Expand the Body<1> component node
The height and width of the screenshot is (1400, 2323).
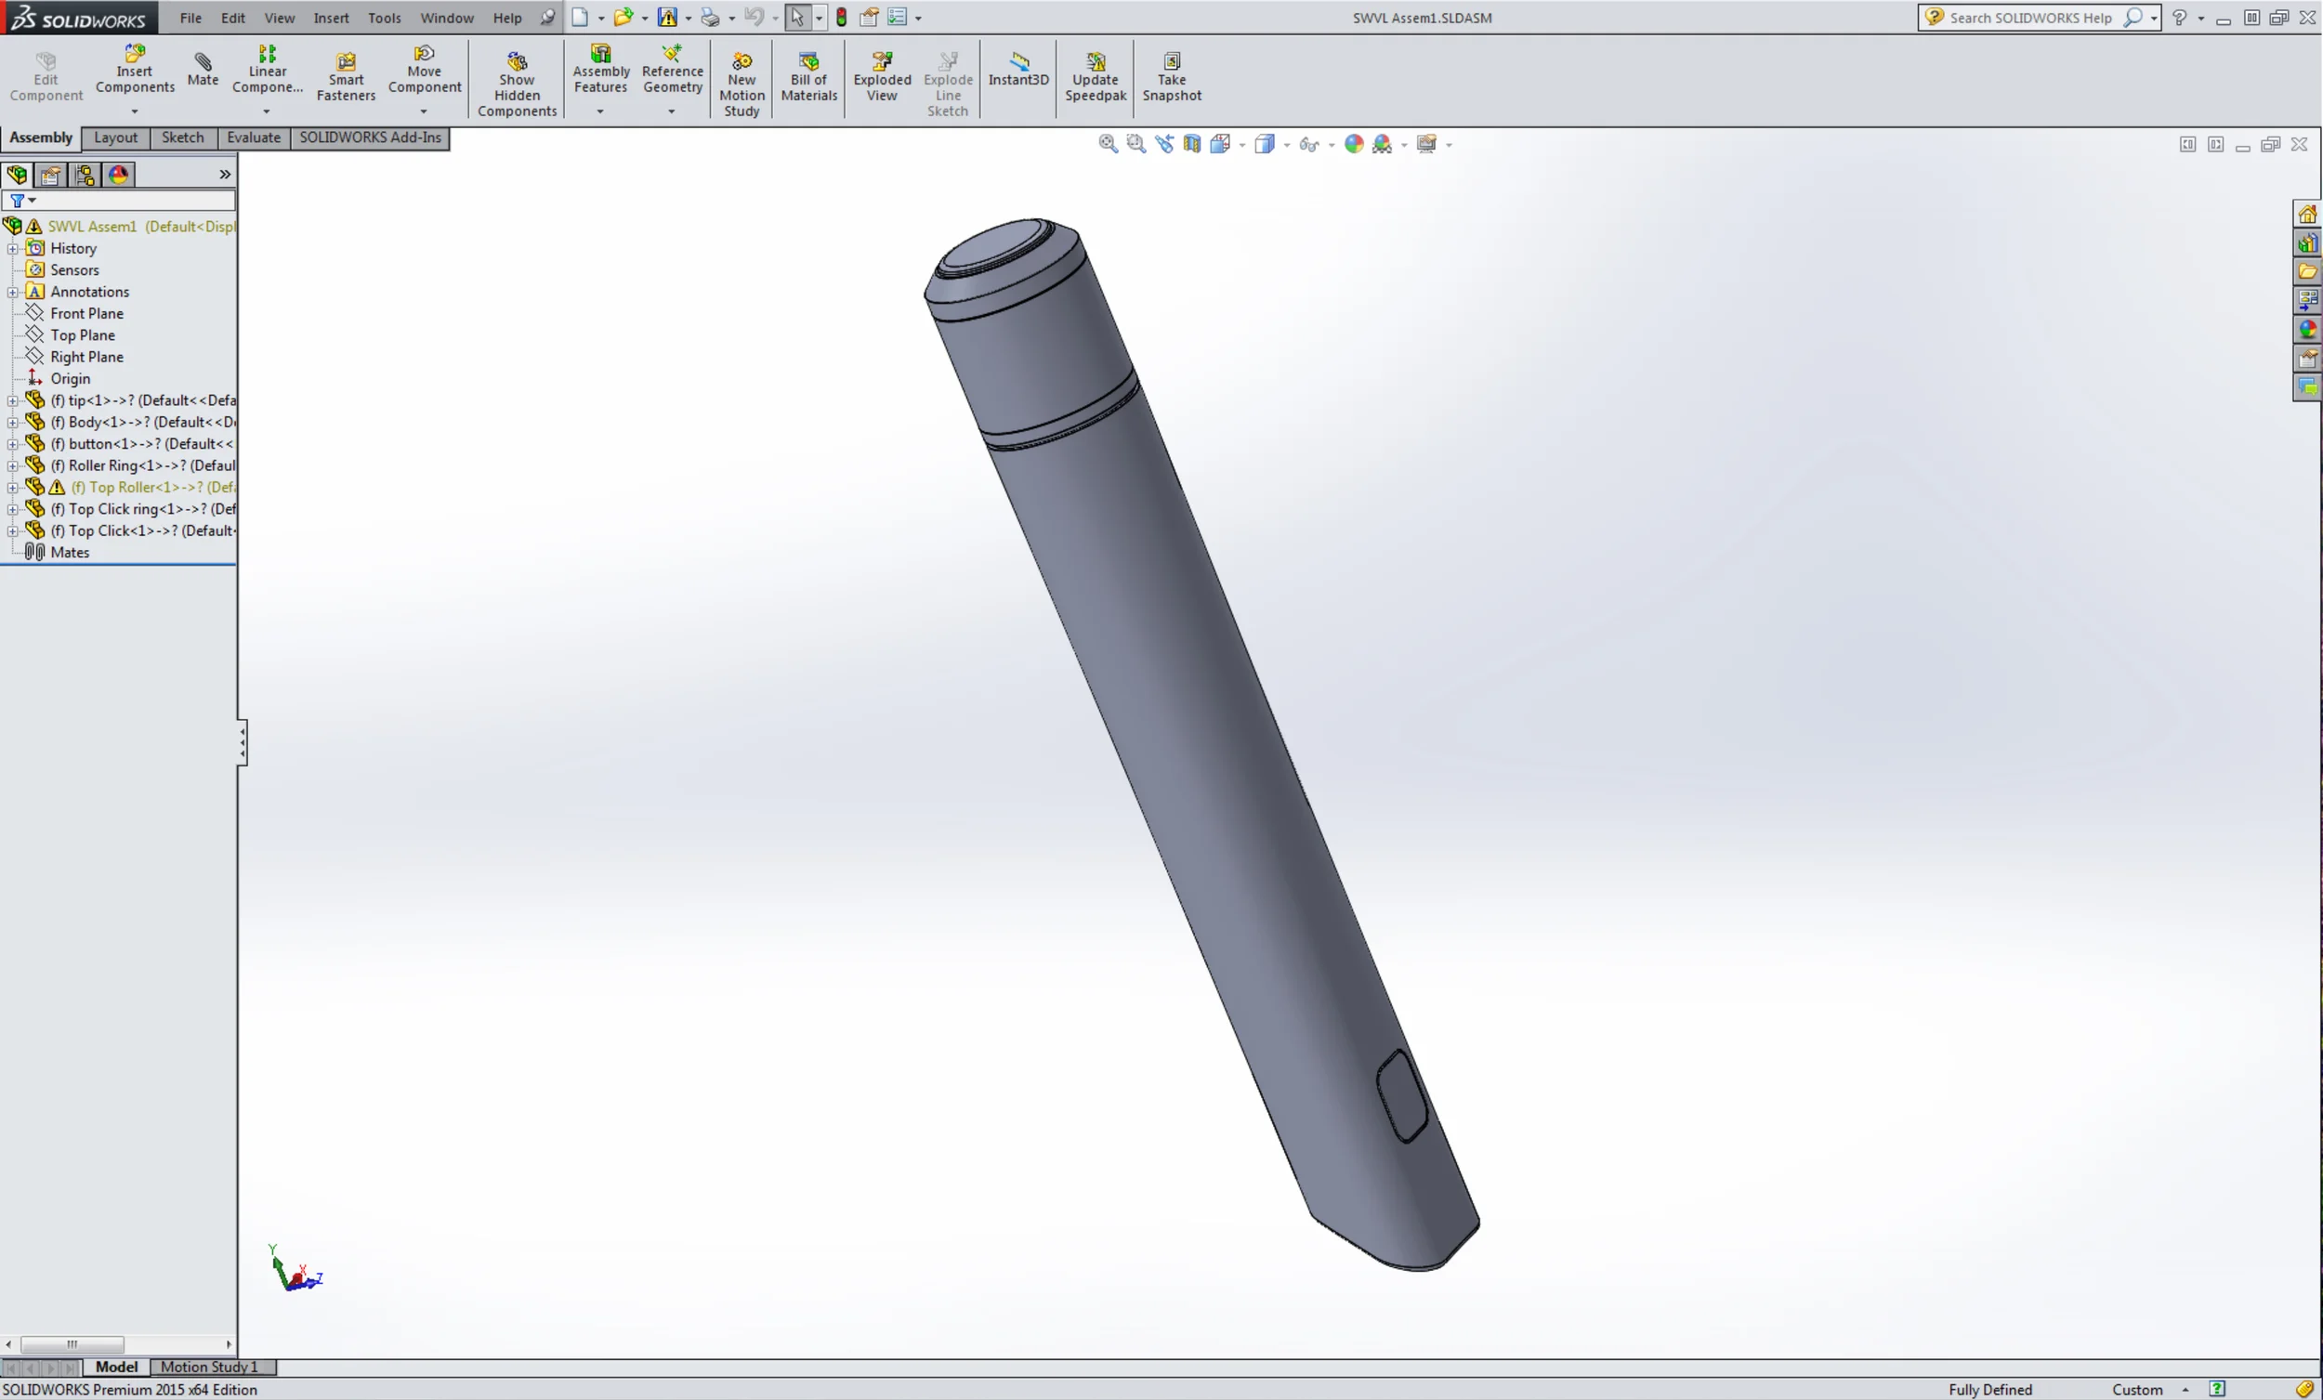12,423
